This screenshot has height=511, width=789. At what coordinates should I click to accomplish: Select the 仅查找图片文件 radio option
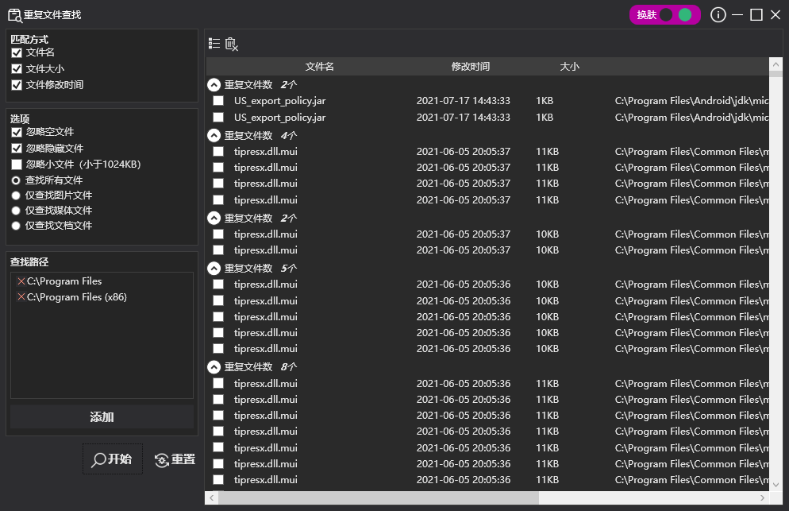(17, 195)
